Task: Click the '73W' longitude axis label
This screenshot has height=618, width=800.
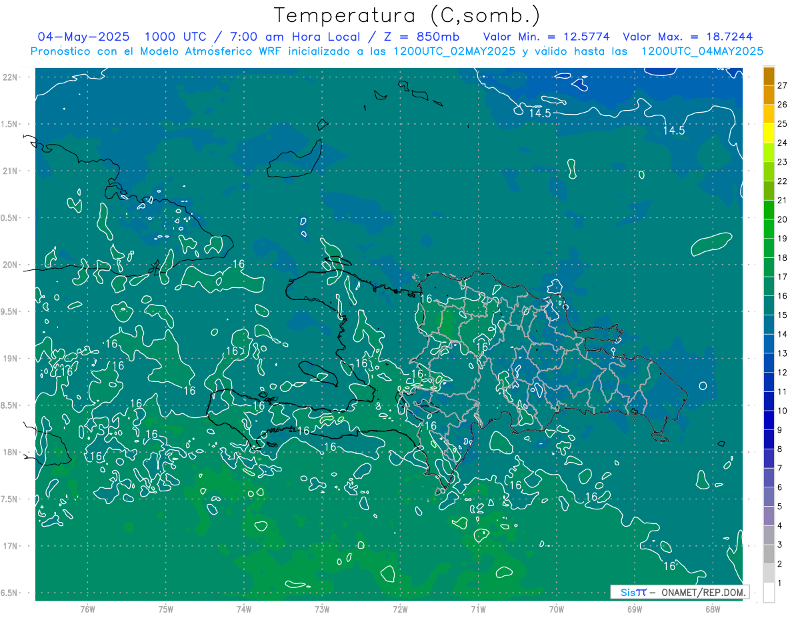Action: (x=322, y=609)
